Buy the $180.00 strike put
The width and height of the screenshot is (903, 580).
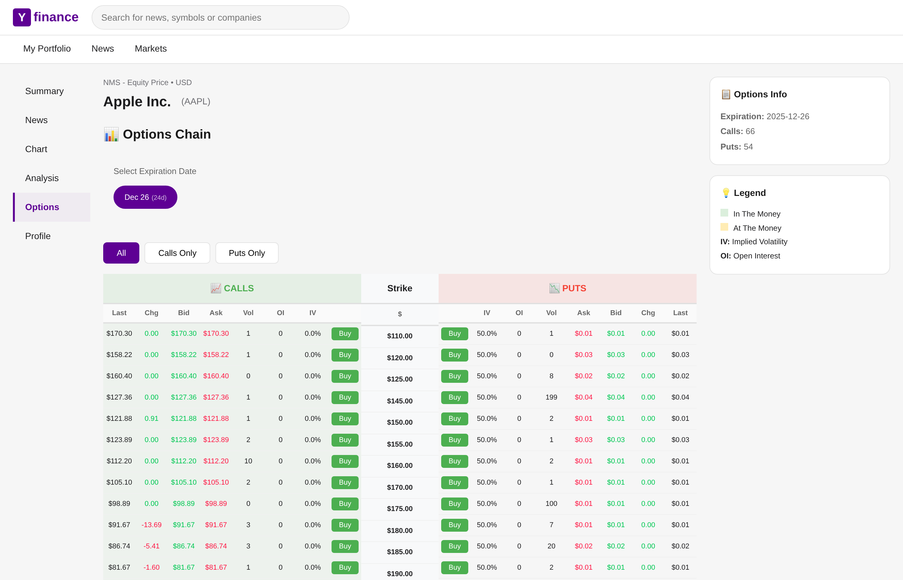pos(454,525)
